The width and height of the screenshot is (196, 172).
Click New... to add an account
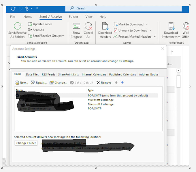pos(21,82)
